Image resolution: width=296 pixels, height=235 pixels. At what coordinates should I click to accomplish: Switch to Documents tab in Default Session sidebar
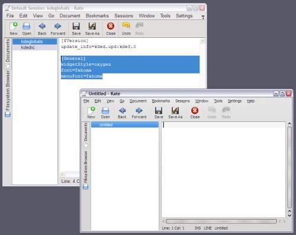pyautogui.click(x=8, y=53)
